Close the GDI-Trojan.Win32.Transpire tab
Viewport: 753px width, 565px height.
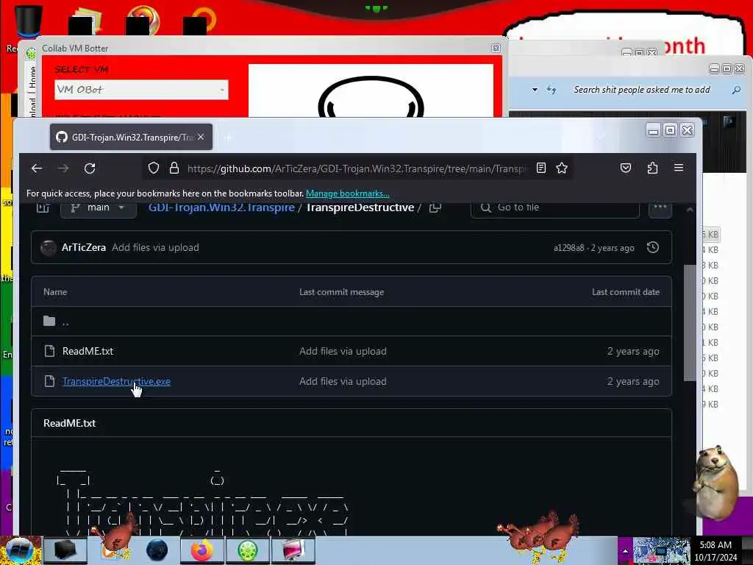tap(201, 138)
